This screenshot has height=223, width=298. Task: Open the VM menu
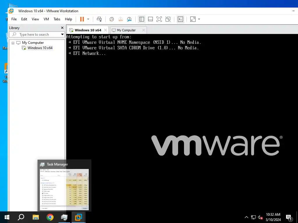(x=46, y=19)
